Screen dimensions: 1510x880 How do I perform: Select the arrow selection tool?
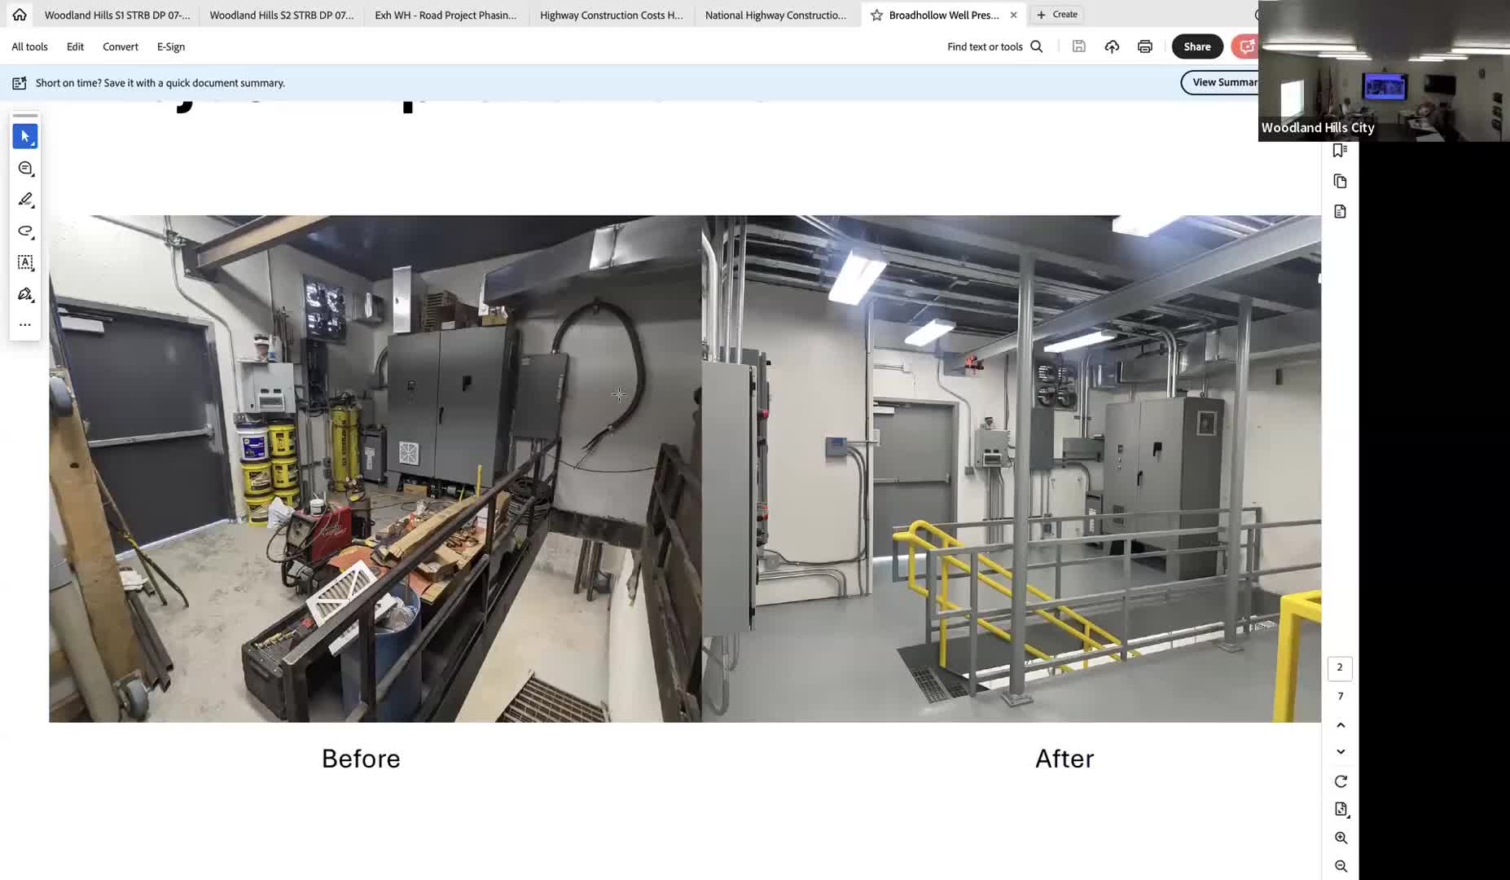click(x=25, y=137)
